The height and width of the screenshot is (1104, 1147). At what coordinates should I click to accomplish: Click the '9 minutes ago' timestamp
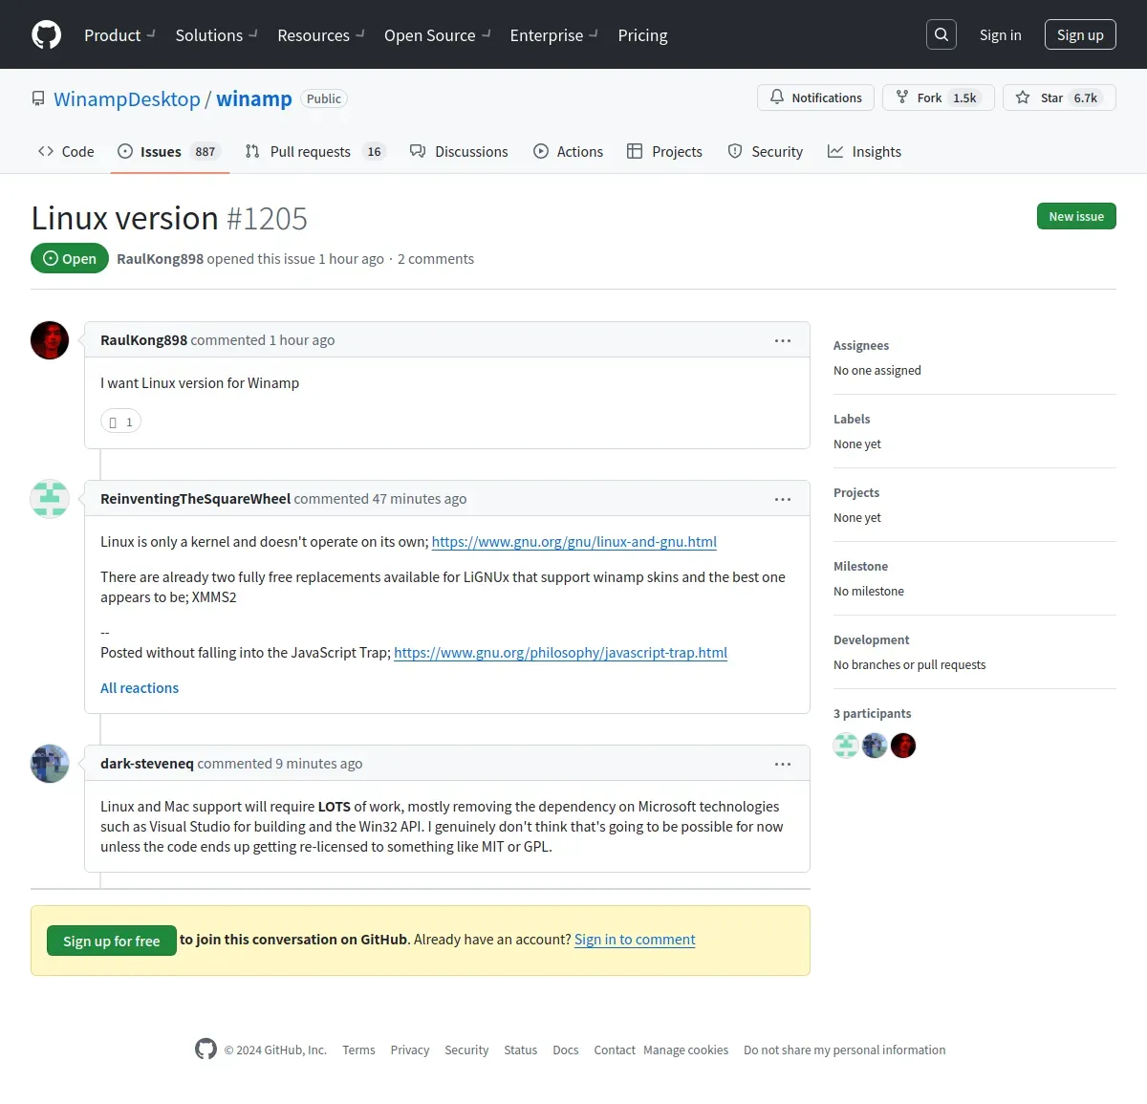click(x=319, y=763)
